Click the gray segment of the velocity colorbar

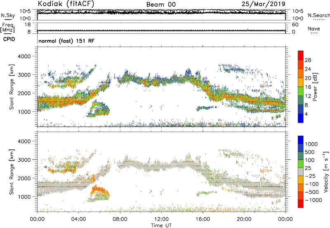[x=301, y=172]
